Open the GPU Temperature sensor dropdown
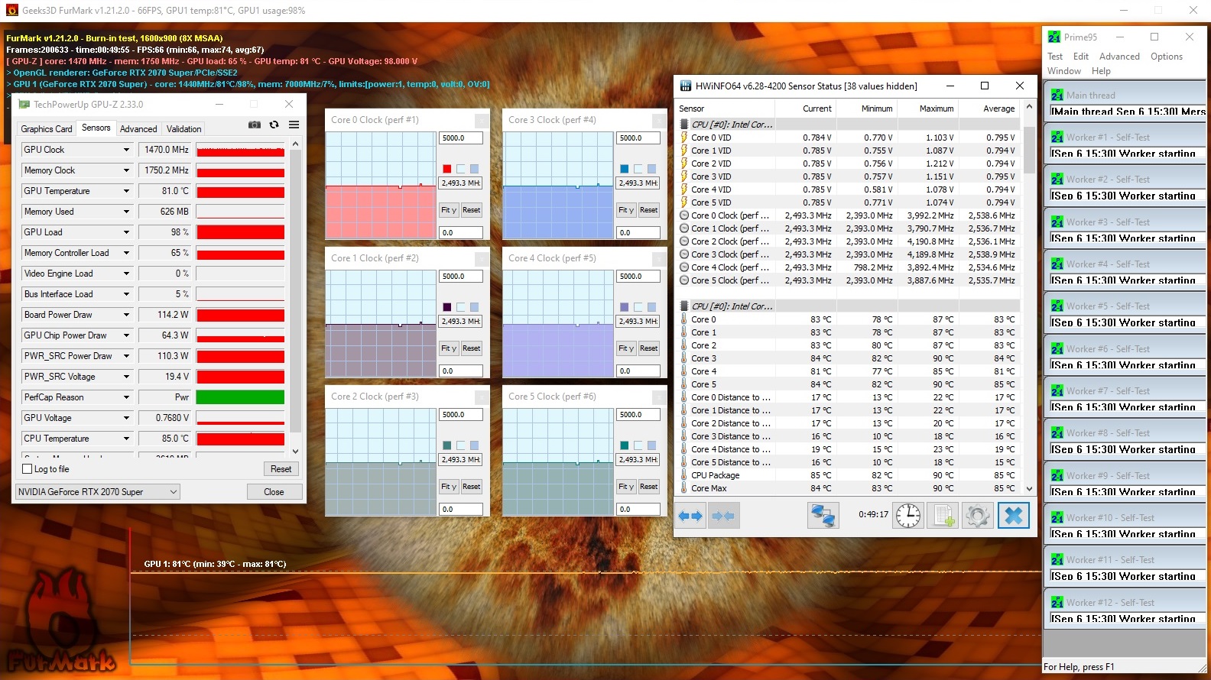 (x=126, y=191)
